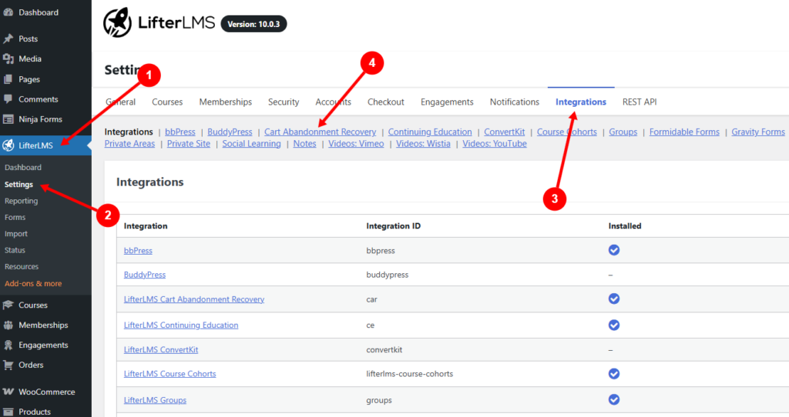The image size is (789, 417).
Task: Open the Forms submenu item
Action: pos(15,218)
